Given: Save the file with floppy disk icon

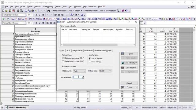Looking at the screenshot, I should [x=10, y=11].
